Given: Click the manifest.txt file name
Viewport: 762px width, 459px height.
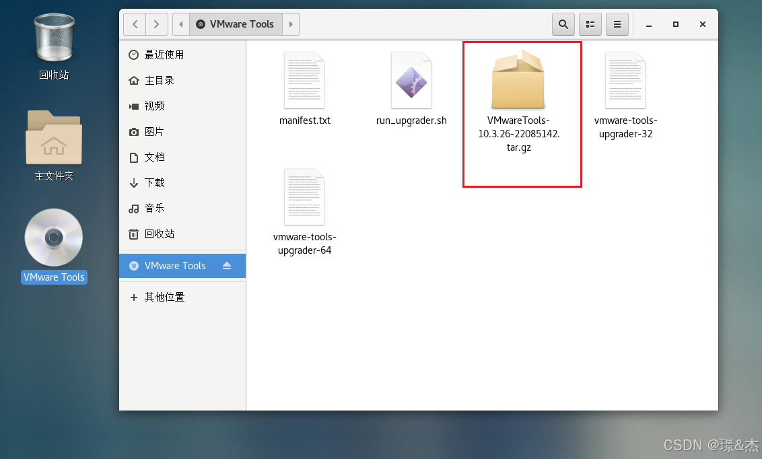Looking at the screenshot, I should (305, 120).
